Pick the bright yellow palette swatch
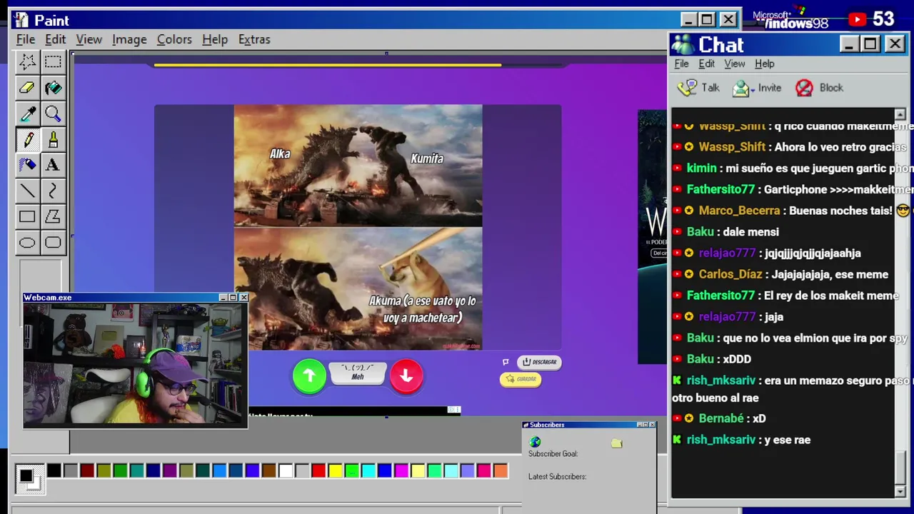This screenshot has width=914, height=514. [x=335, y=470]
